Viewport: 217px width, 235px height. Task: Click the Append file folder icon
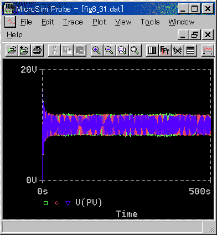pos(24,50)
